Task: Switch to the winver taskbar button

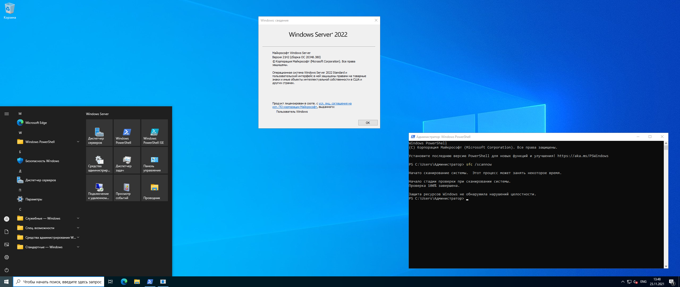Action: pos(163,282)
